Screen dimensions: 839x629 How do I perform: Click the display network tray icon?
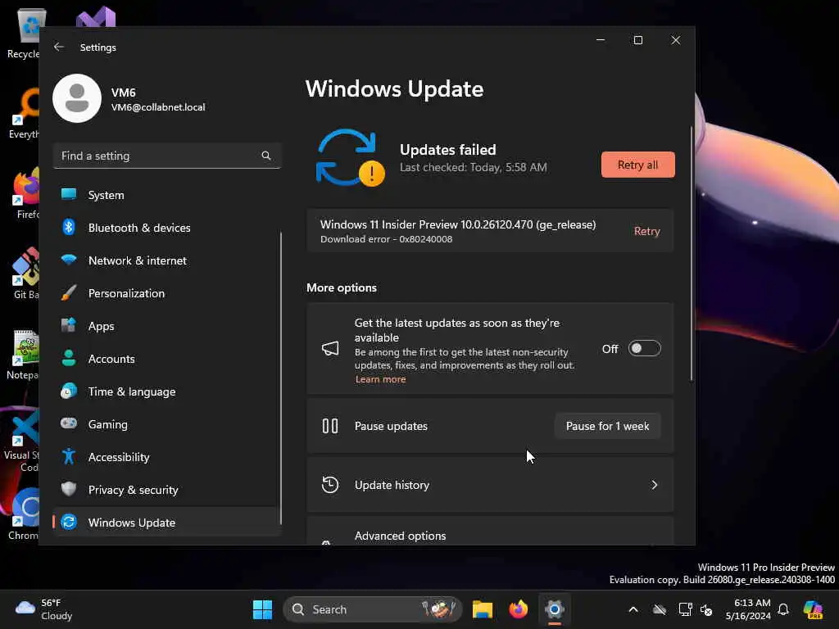tap(685, 609)
